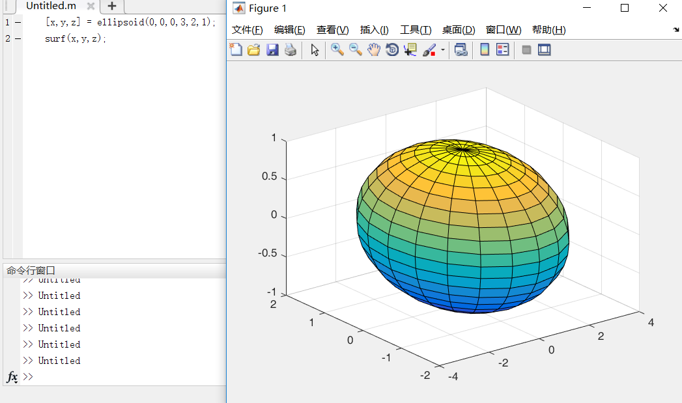The width and height of the screenshot is (682, 403).
Task: Print the figure via the printer icon
Action: 291,49
